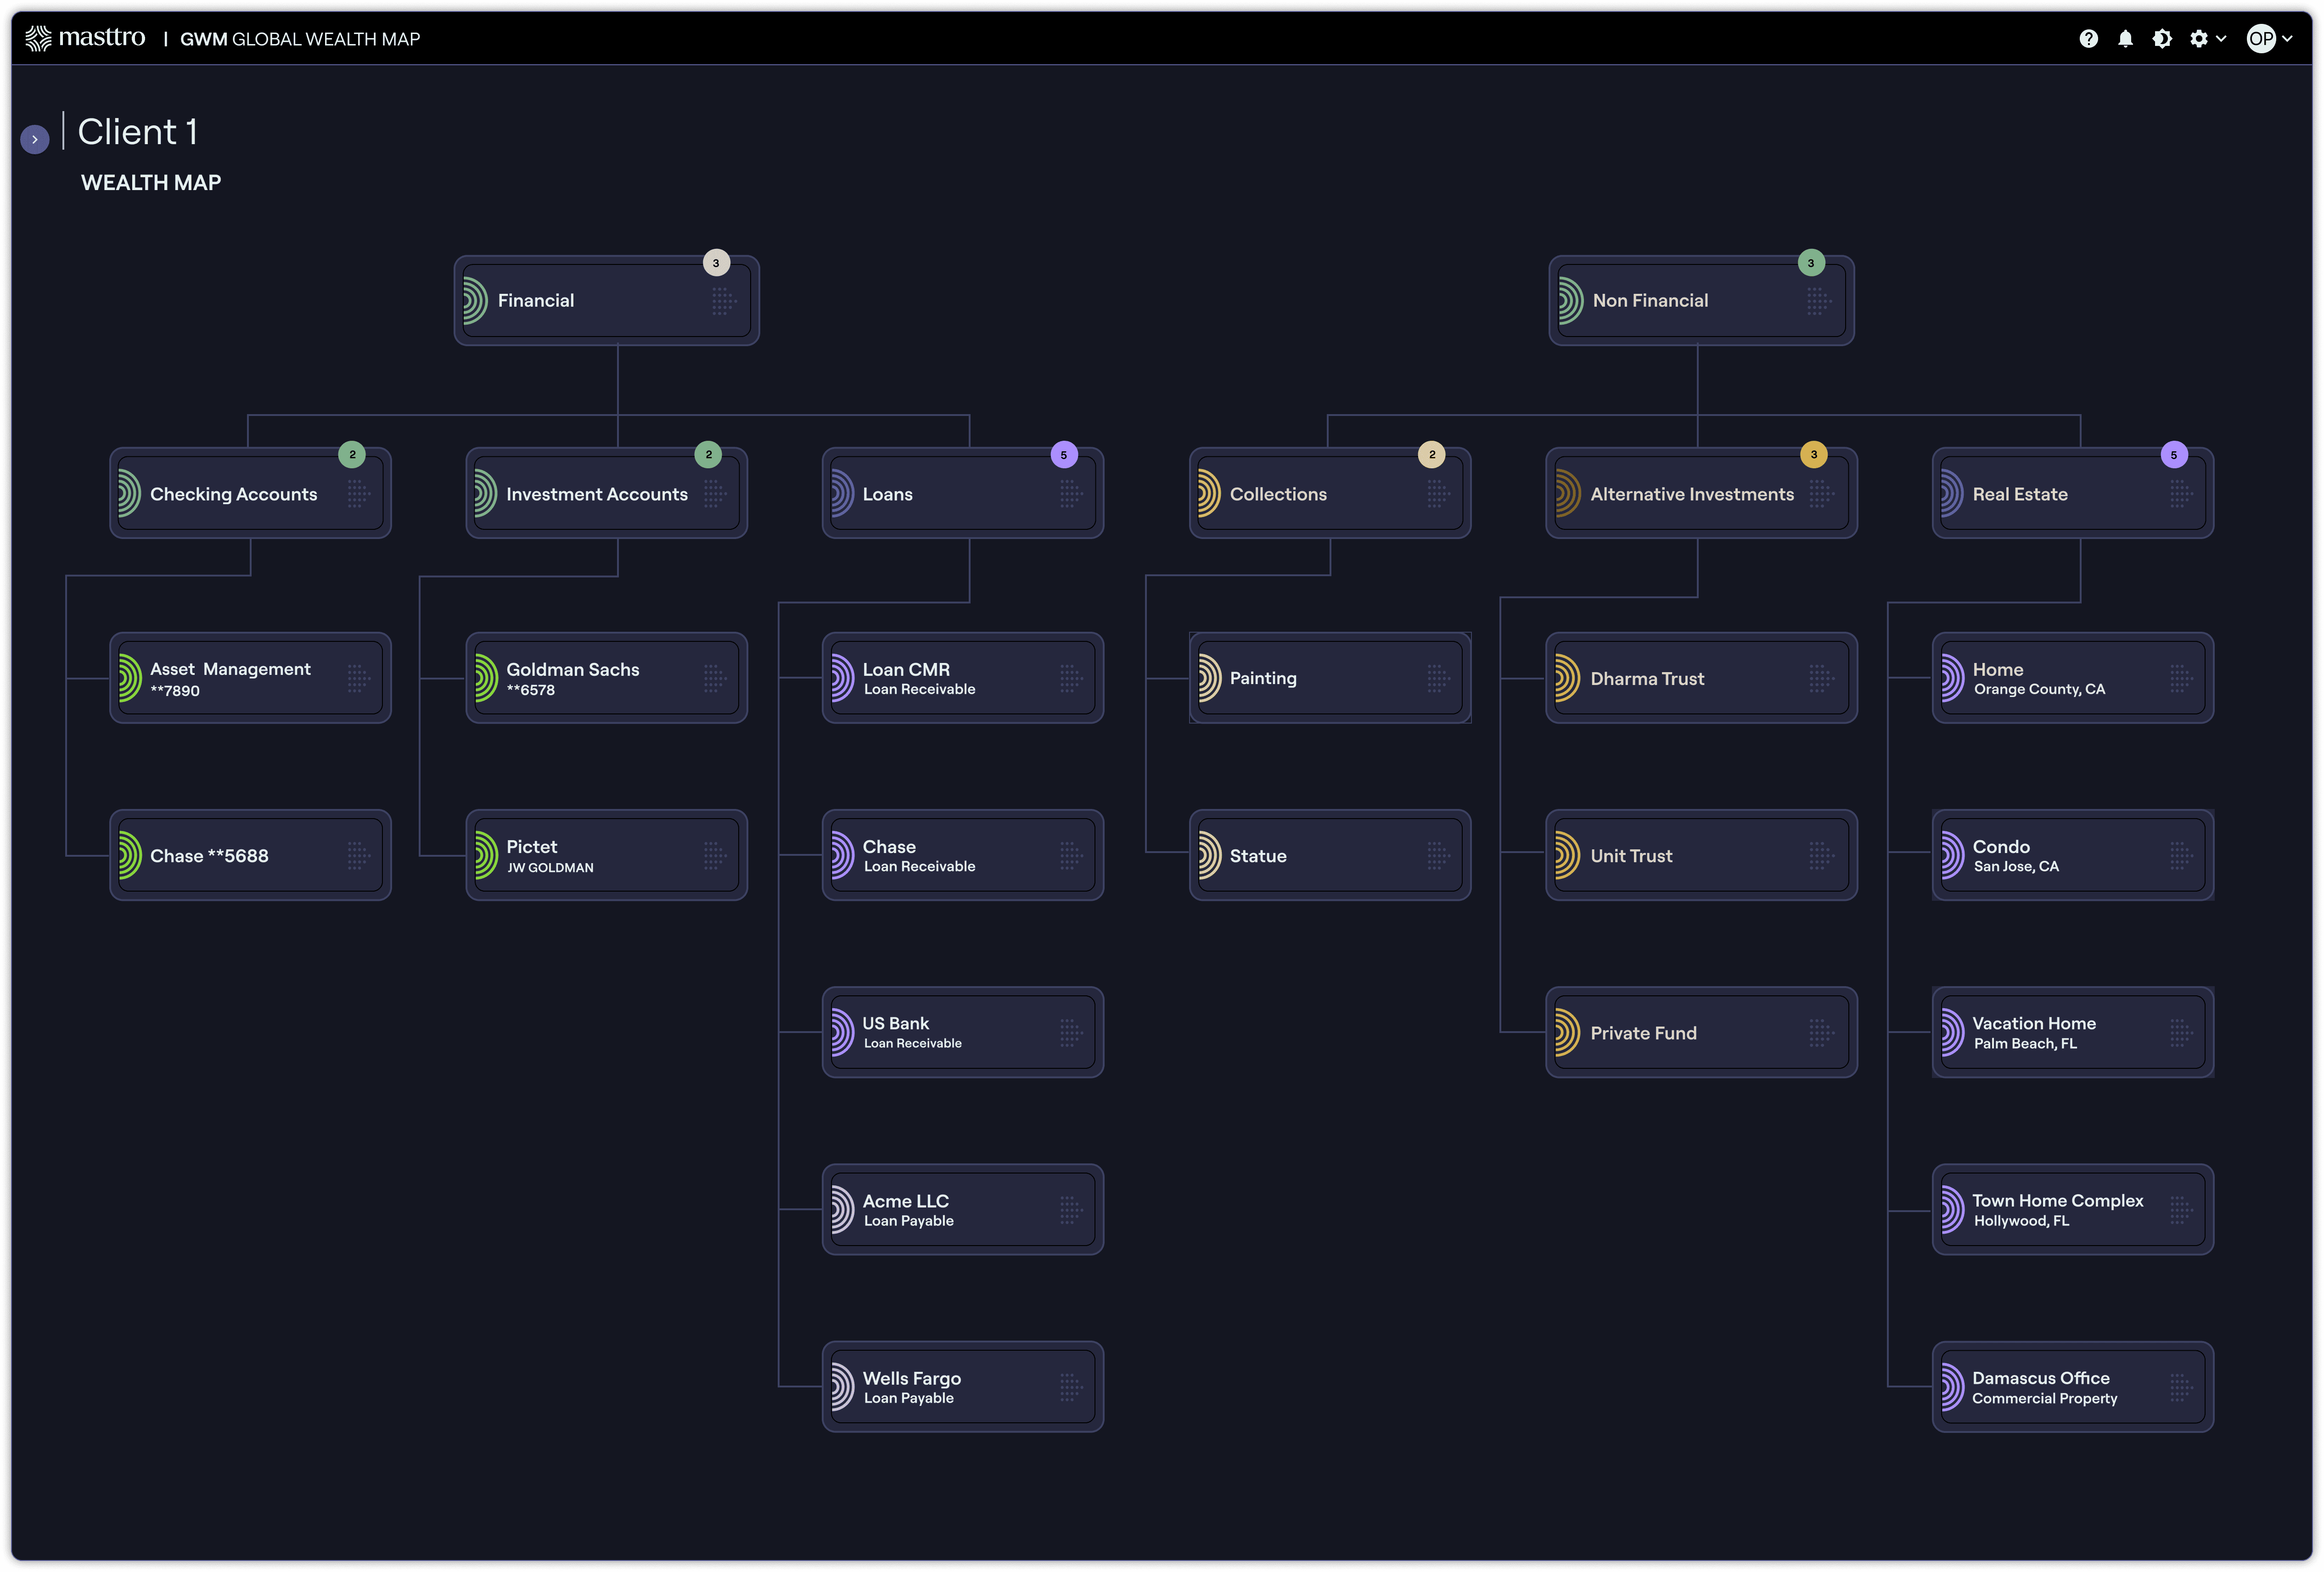Click the dotted handle on Non Financial card
The image size is (2324, 1572).
click(1818, 301)
